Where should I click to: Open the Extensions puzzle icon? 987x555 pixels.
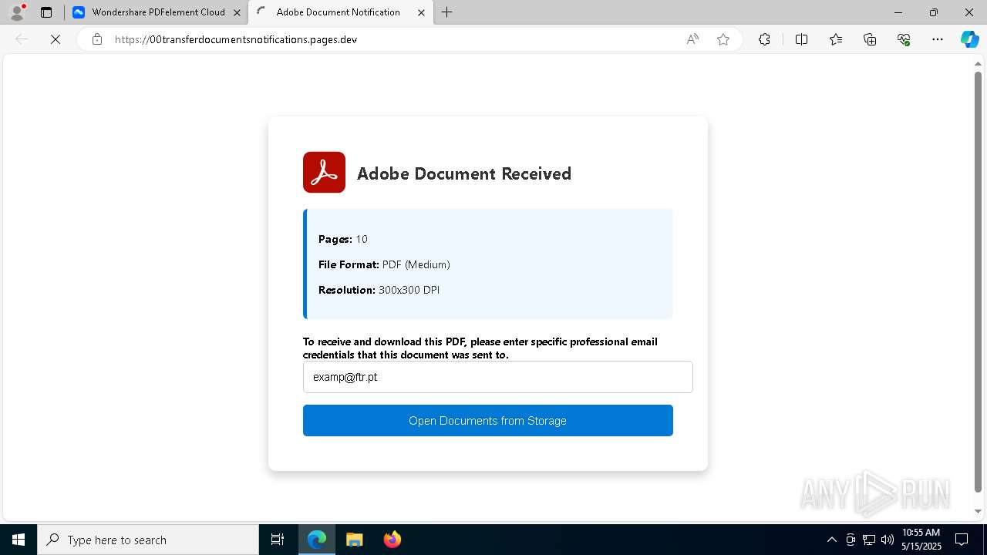tap(764, 39)
